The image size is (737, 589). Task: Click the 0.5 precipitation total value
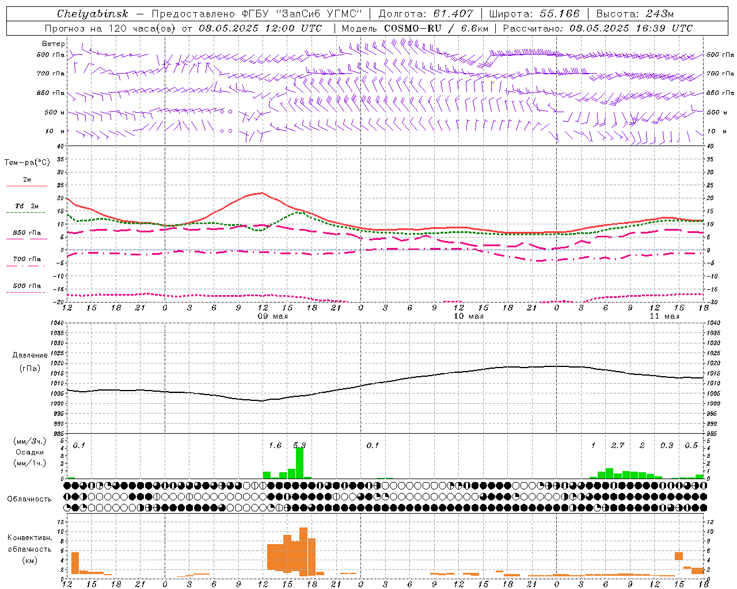point(691,445)
